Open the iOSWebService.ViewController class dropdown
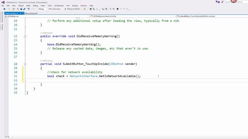This screenshot has width=248, height=139. point(134,16)
